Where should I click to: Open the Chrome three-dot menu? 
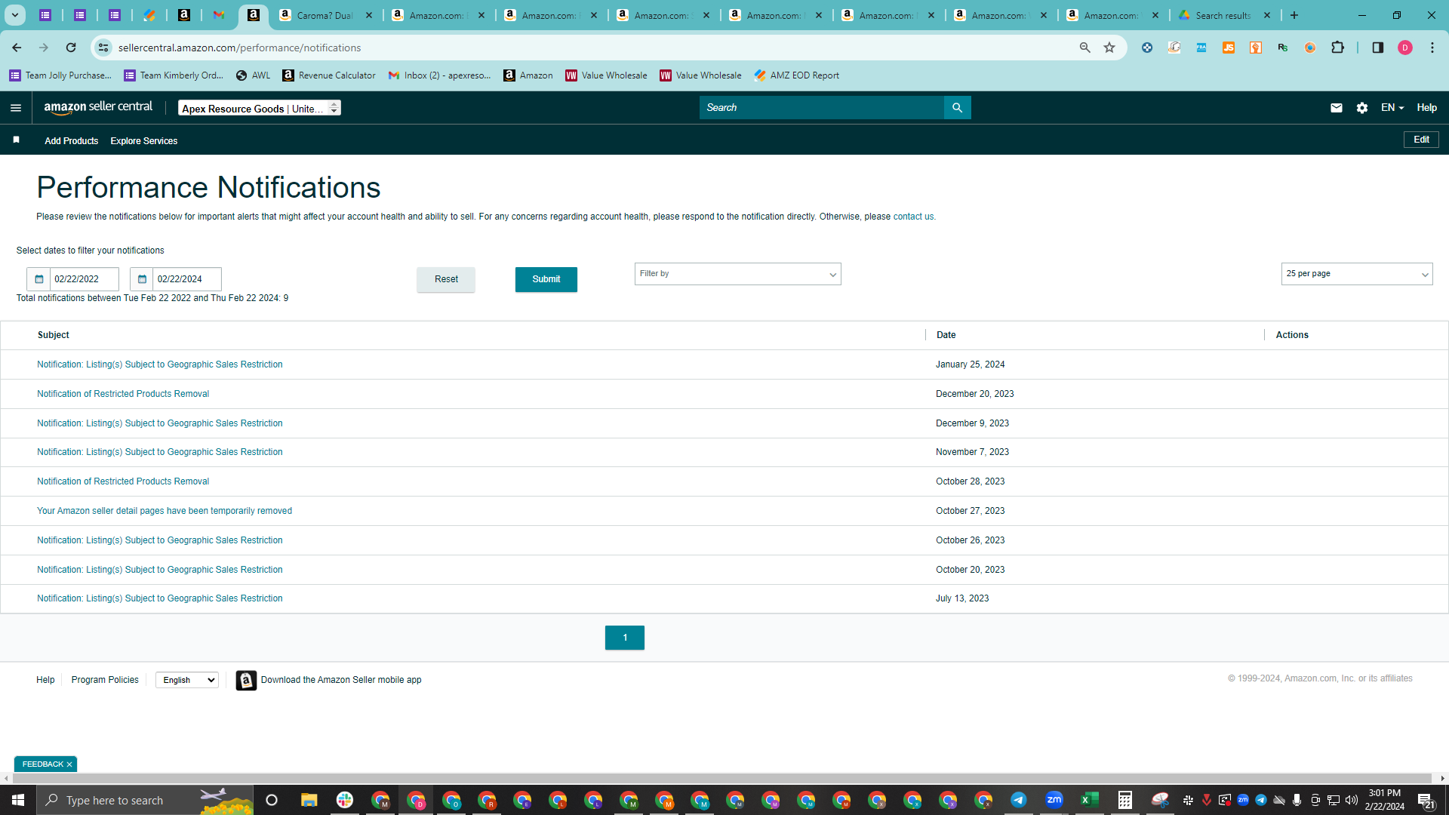[x=1432, y=48]
